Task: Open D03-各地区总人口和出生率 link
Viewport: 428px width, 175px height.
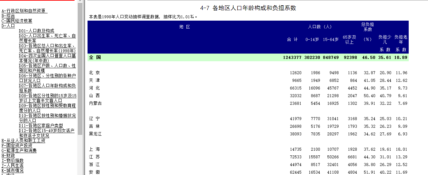Action: tap(47, 48)
